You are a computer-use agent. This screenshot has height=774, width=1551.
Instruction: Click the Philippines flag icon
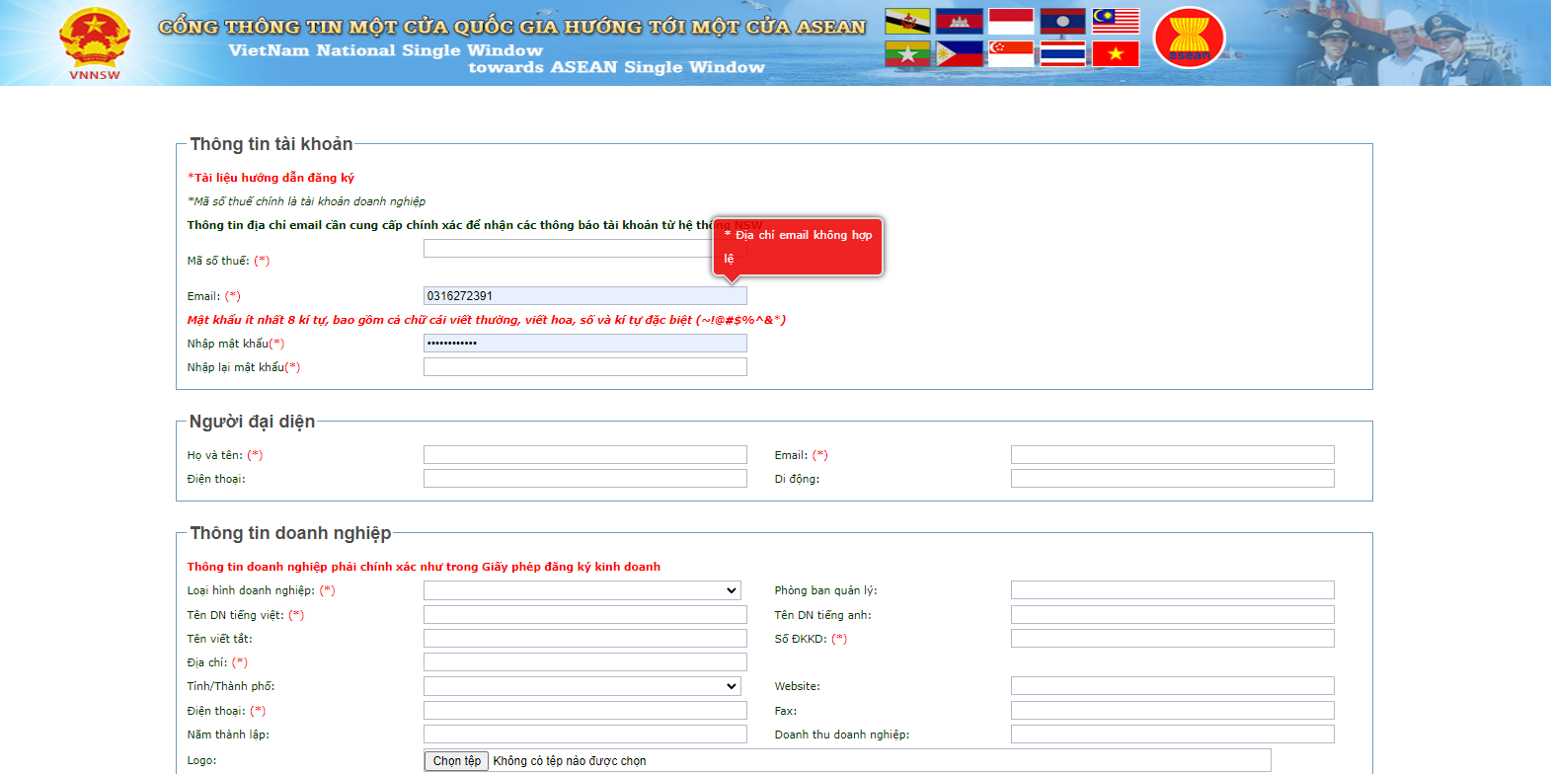[959, 53]
